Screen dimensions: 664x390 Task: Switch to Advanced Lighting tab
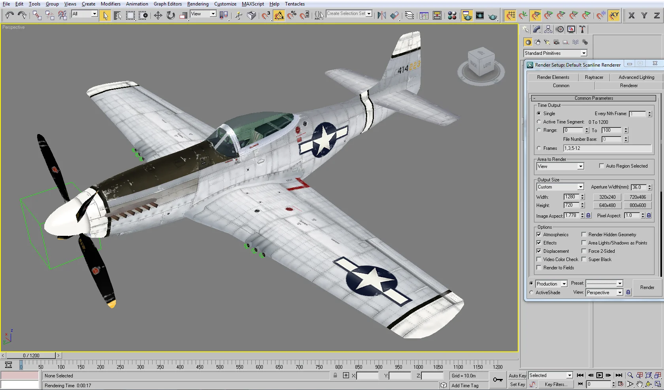pyautogui.click(x=636, y=77)
